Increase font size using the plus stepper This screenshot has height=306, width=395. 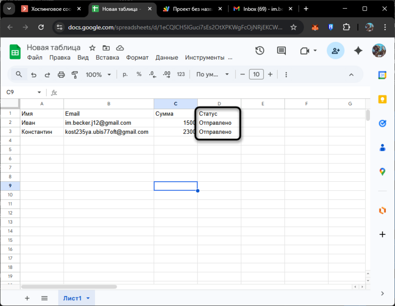point(270,74)
